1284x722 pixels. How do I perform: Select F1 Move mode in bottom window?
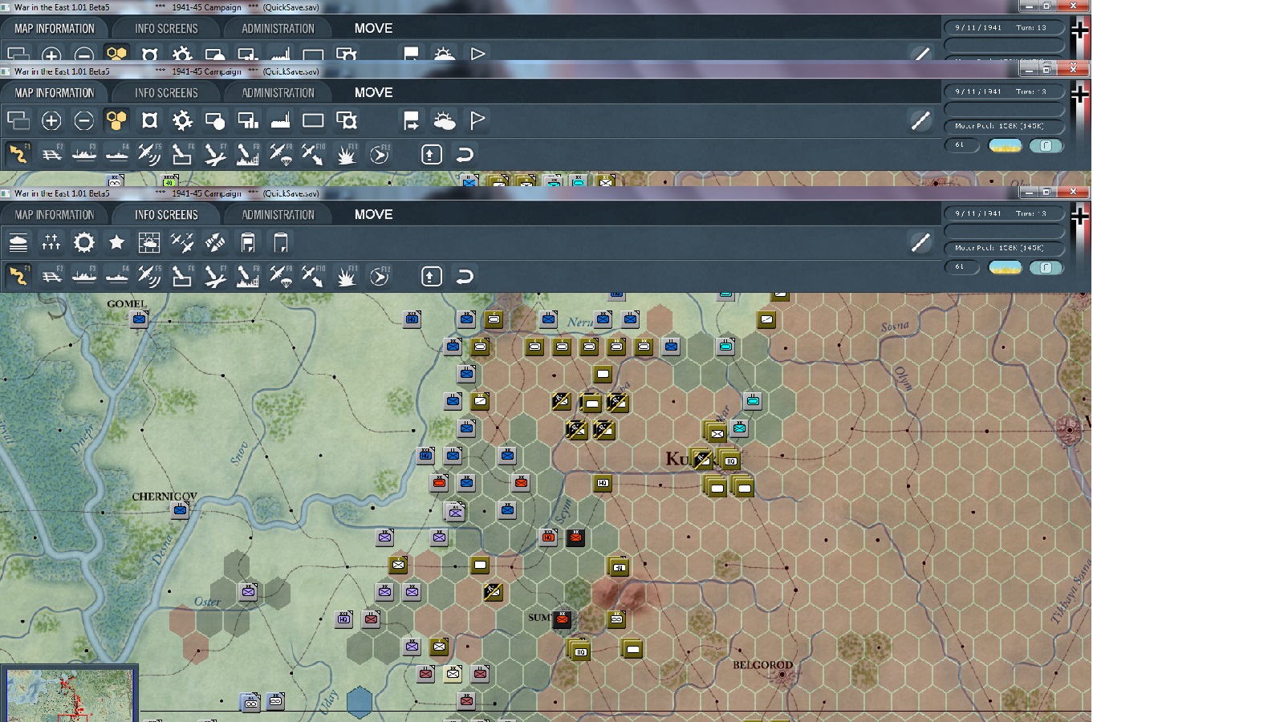pyautogui.click(x=18, y=276)
